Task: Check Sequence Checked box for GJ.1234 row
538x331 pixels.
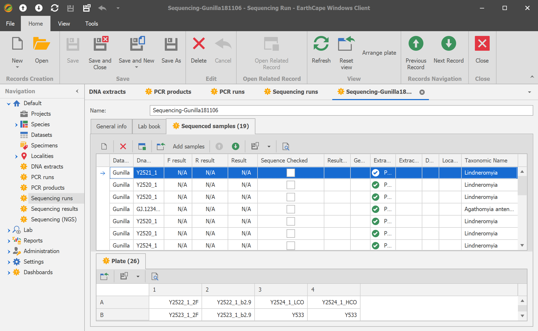Action: 291,209
